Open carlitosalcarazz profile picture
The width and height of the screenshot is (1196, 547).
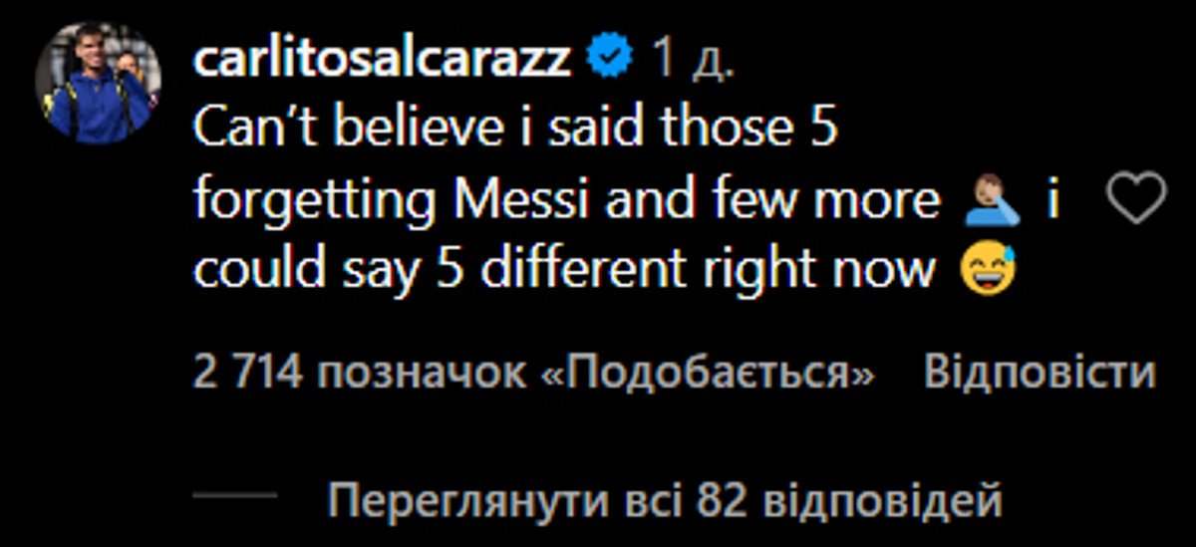(x=98, y=84)
